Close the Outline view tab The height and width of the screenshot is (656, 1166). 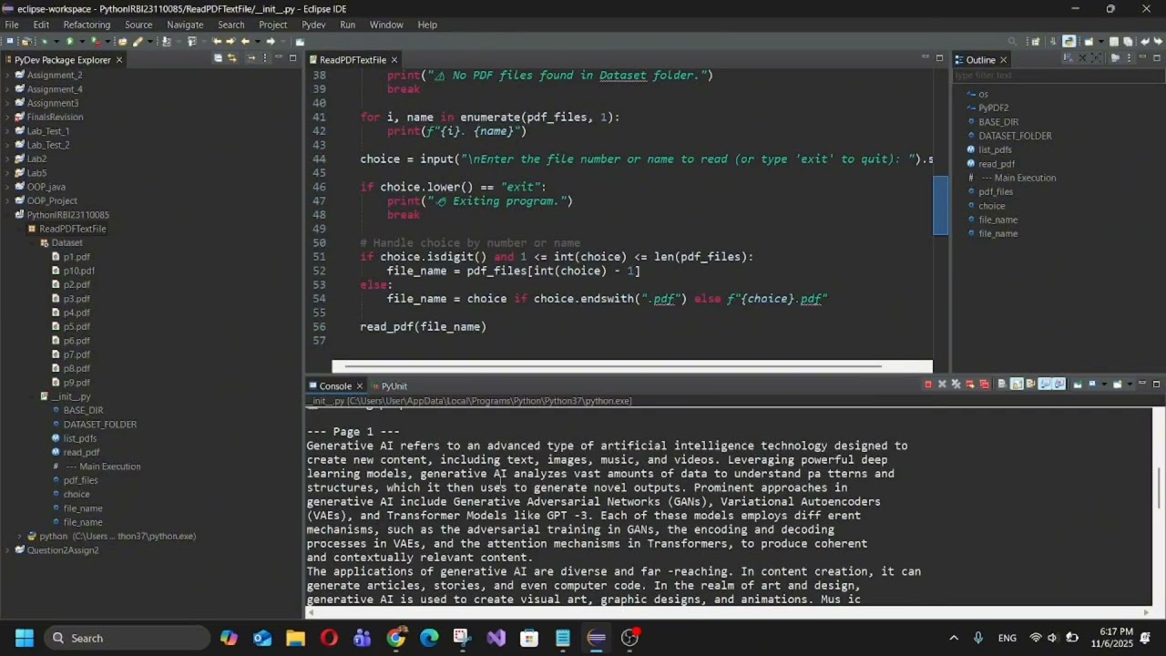pos(1003,60)
